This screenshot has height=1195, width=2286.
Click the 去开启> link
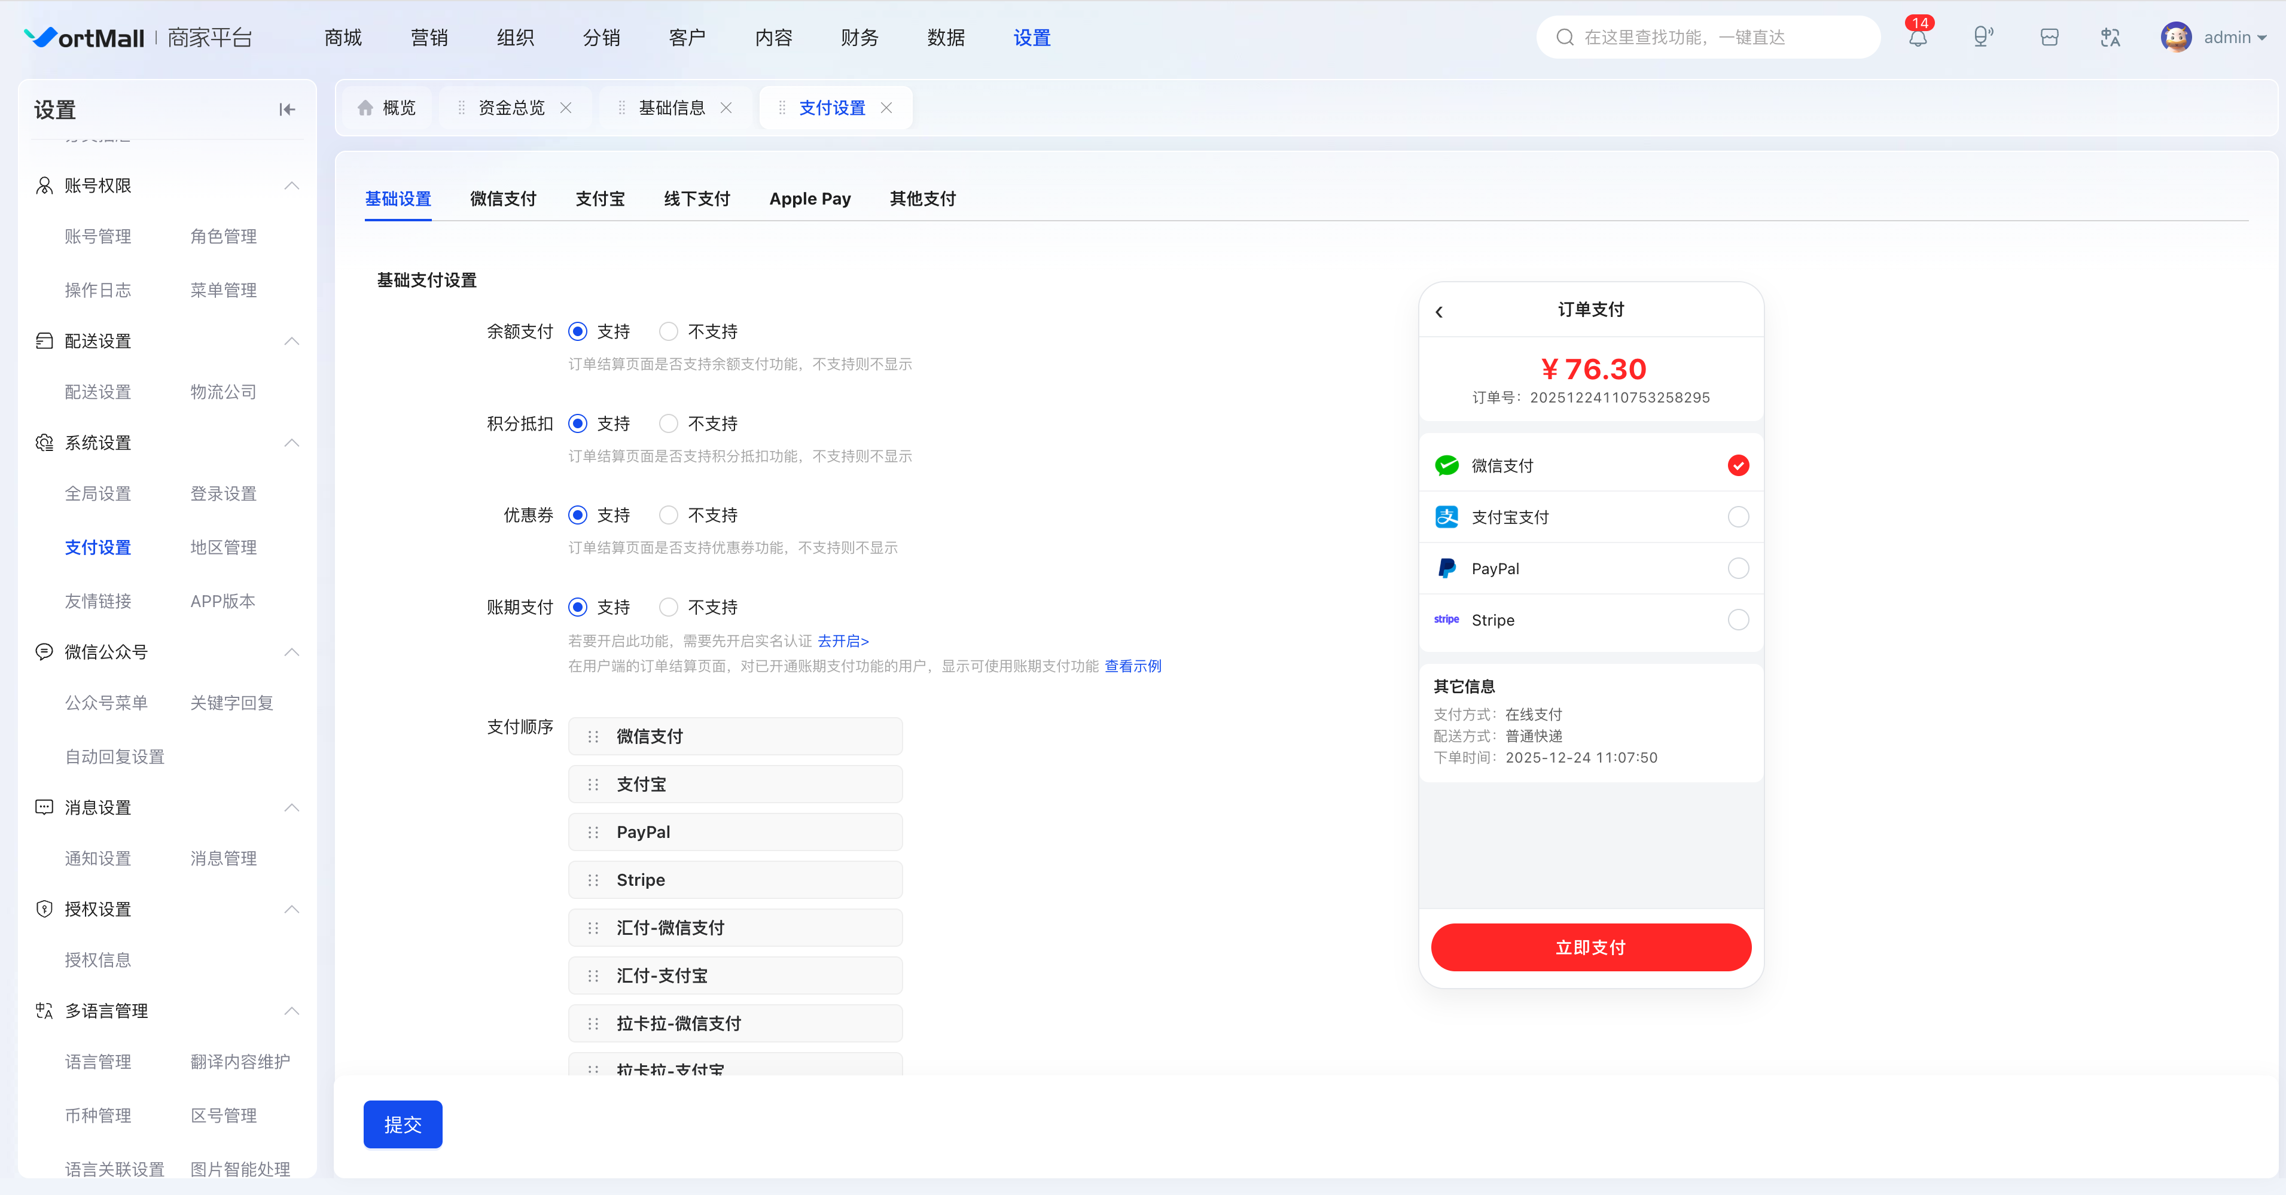[x=843, y=641]
